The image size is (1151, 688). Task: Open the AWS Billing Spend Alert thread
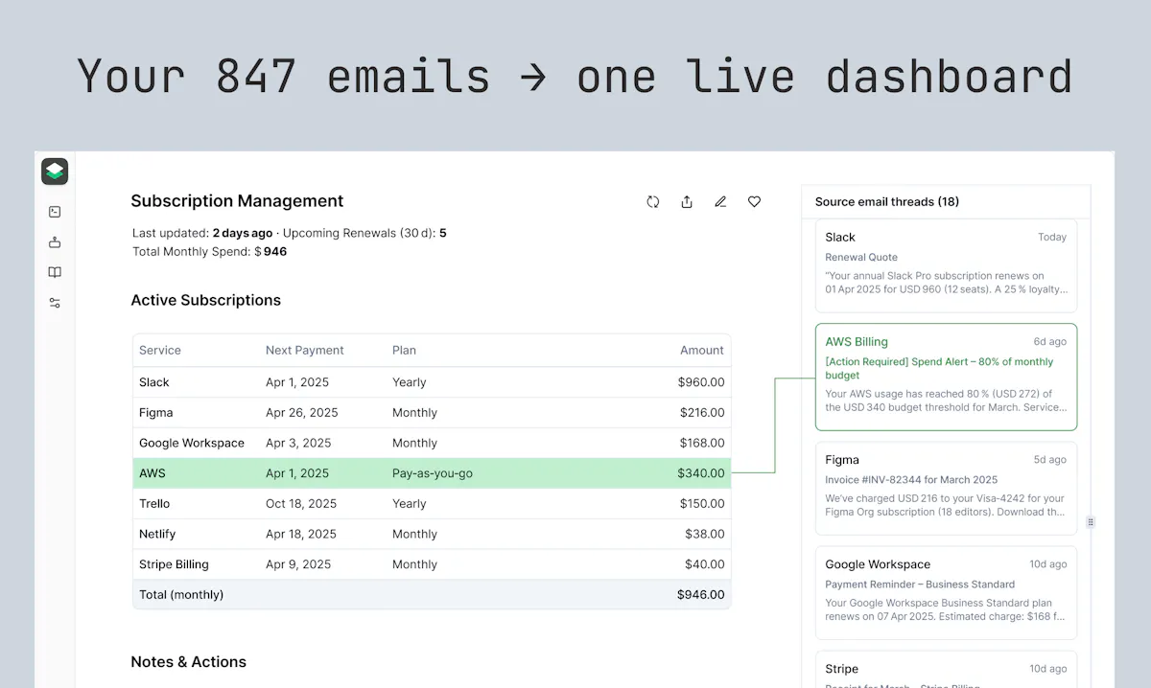[x=946, y=377]
